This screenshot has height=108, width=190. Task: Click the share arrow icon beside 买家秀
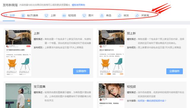coord(137,15)
